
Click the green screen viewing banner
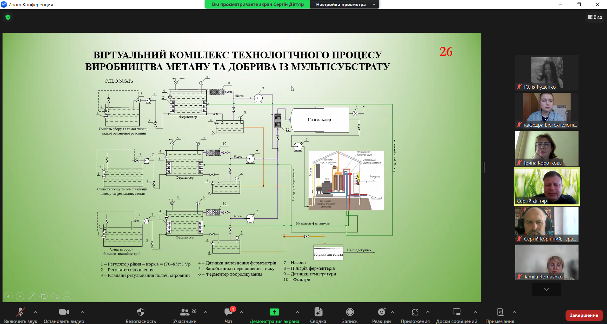(258, 4)
